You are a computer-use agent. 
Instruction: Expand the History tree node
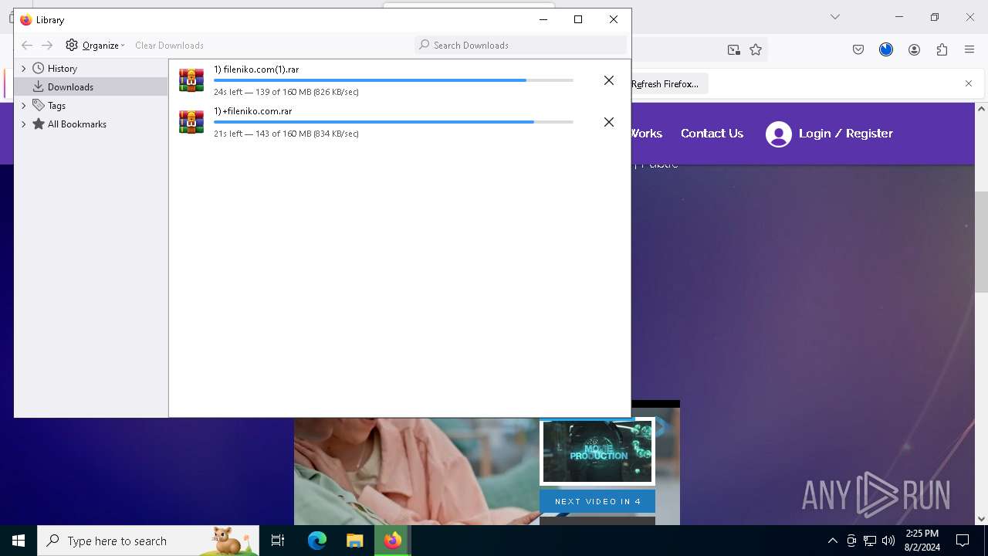click(24, 69)
